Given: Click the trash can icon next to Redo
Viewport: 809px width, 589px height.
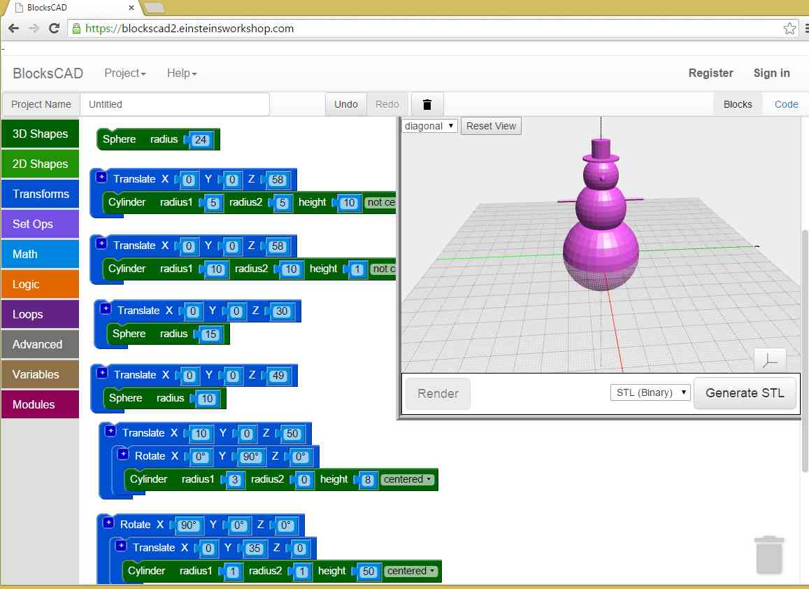Looking at the screenshot, I should (427, 104).
